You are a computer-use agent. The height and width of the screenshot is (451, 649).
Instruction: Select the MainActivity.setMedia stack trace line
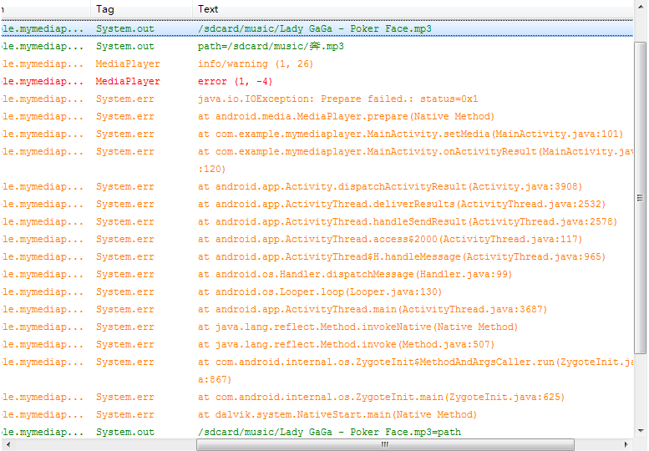(x=317, y=134)
